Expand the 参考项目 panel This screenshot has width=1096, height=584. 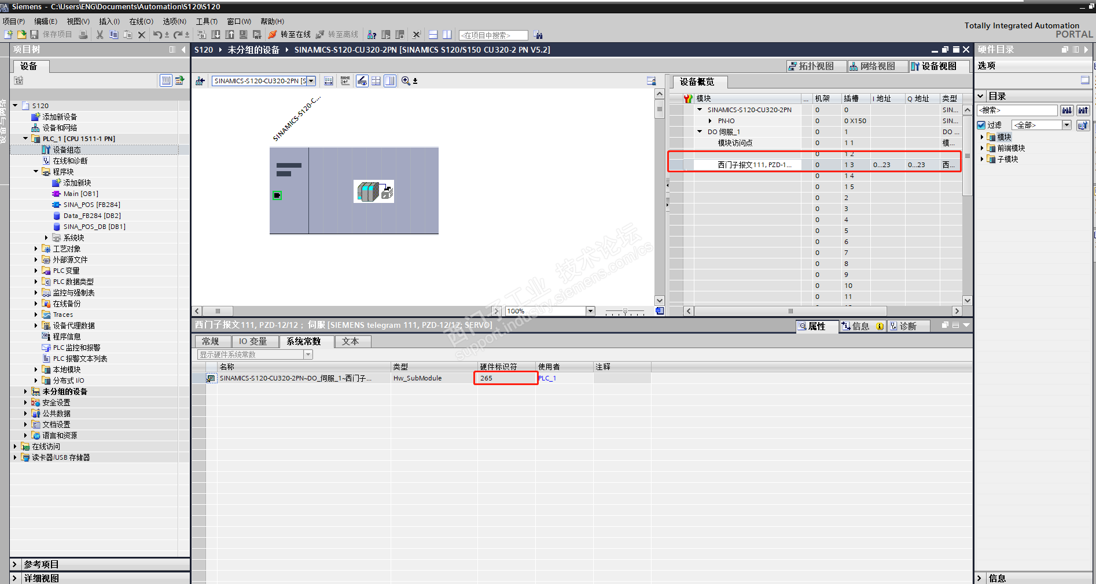pos(14,564)
